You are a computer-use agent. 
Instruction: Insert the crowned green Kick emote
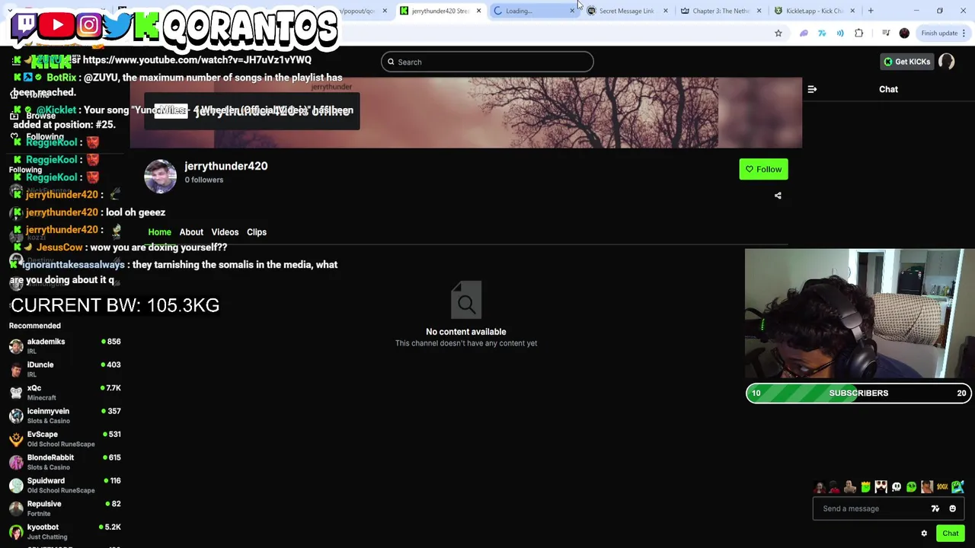pos(866,487)
